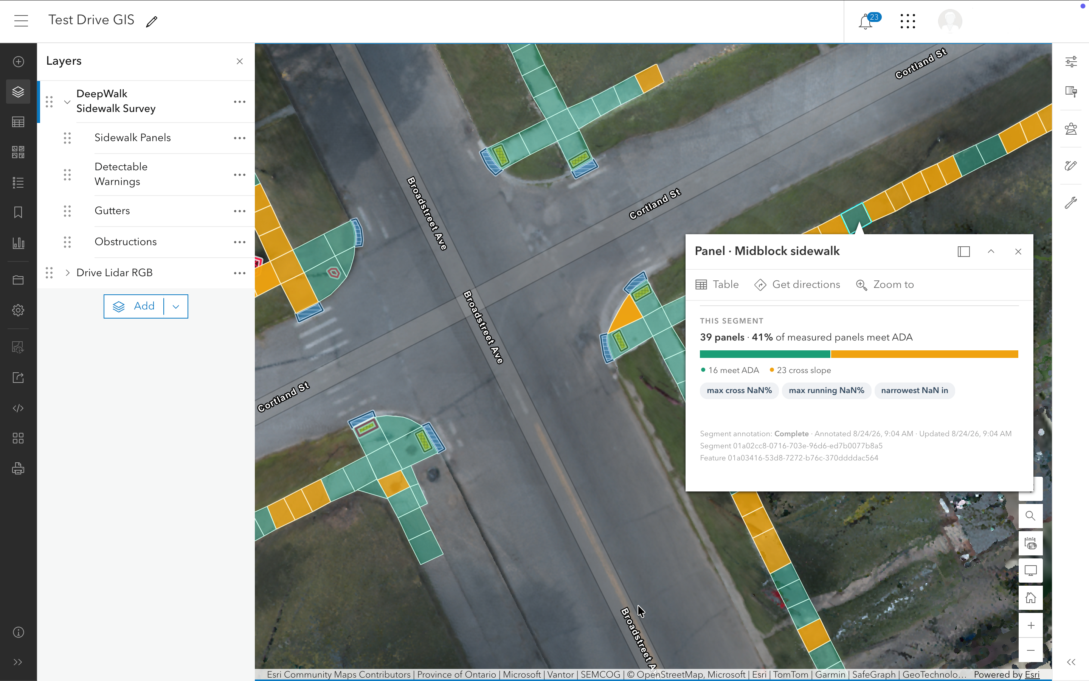This screenshot has width=1089, height=681.
Task: Collapse the right toolbar with double chevrons
Action: (x=1071, y=662)
